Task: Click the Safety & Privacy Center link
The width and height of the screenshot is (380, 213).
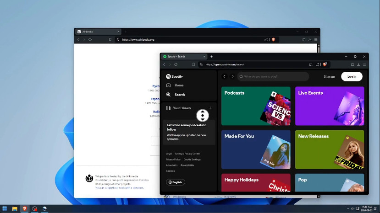Action: pos(187,154)
